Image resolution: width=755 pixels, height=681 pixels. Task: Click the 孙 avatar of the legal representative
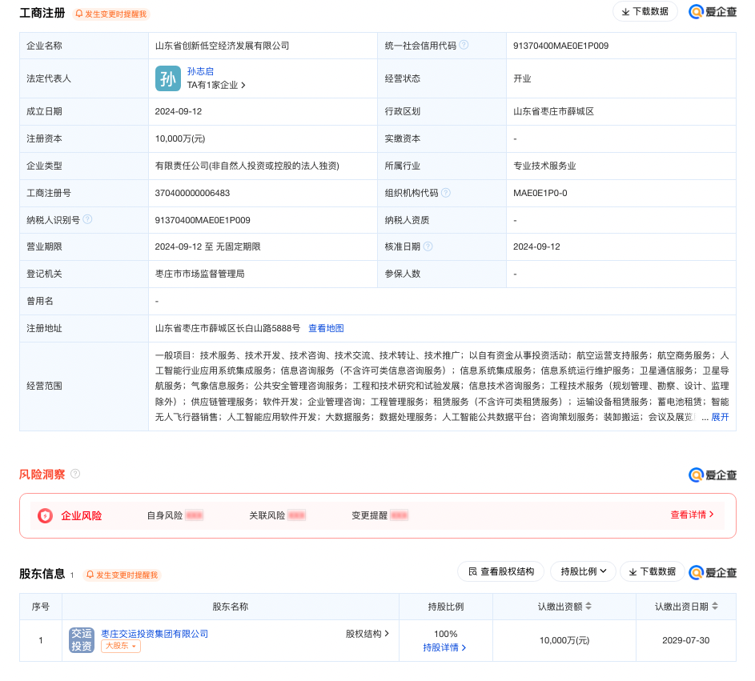167,78
